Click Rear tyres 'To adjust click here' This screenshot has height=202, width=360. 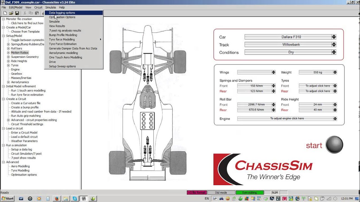318,91
